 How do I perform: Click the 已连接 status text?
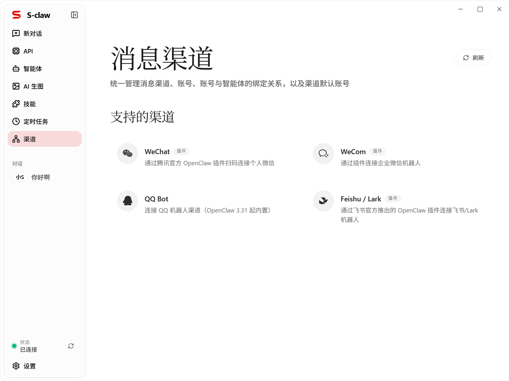28,350
